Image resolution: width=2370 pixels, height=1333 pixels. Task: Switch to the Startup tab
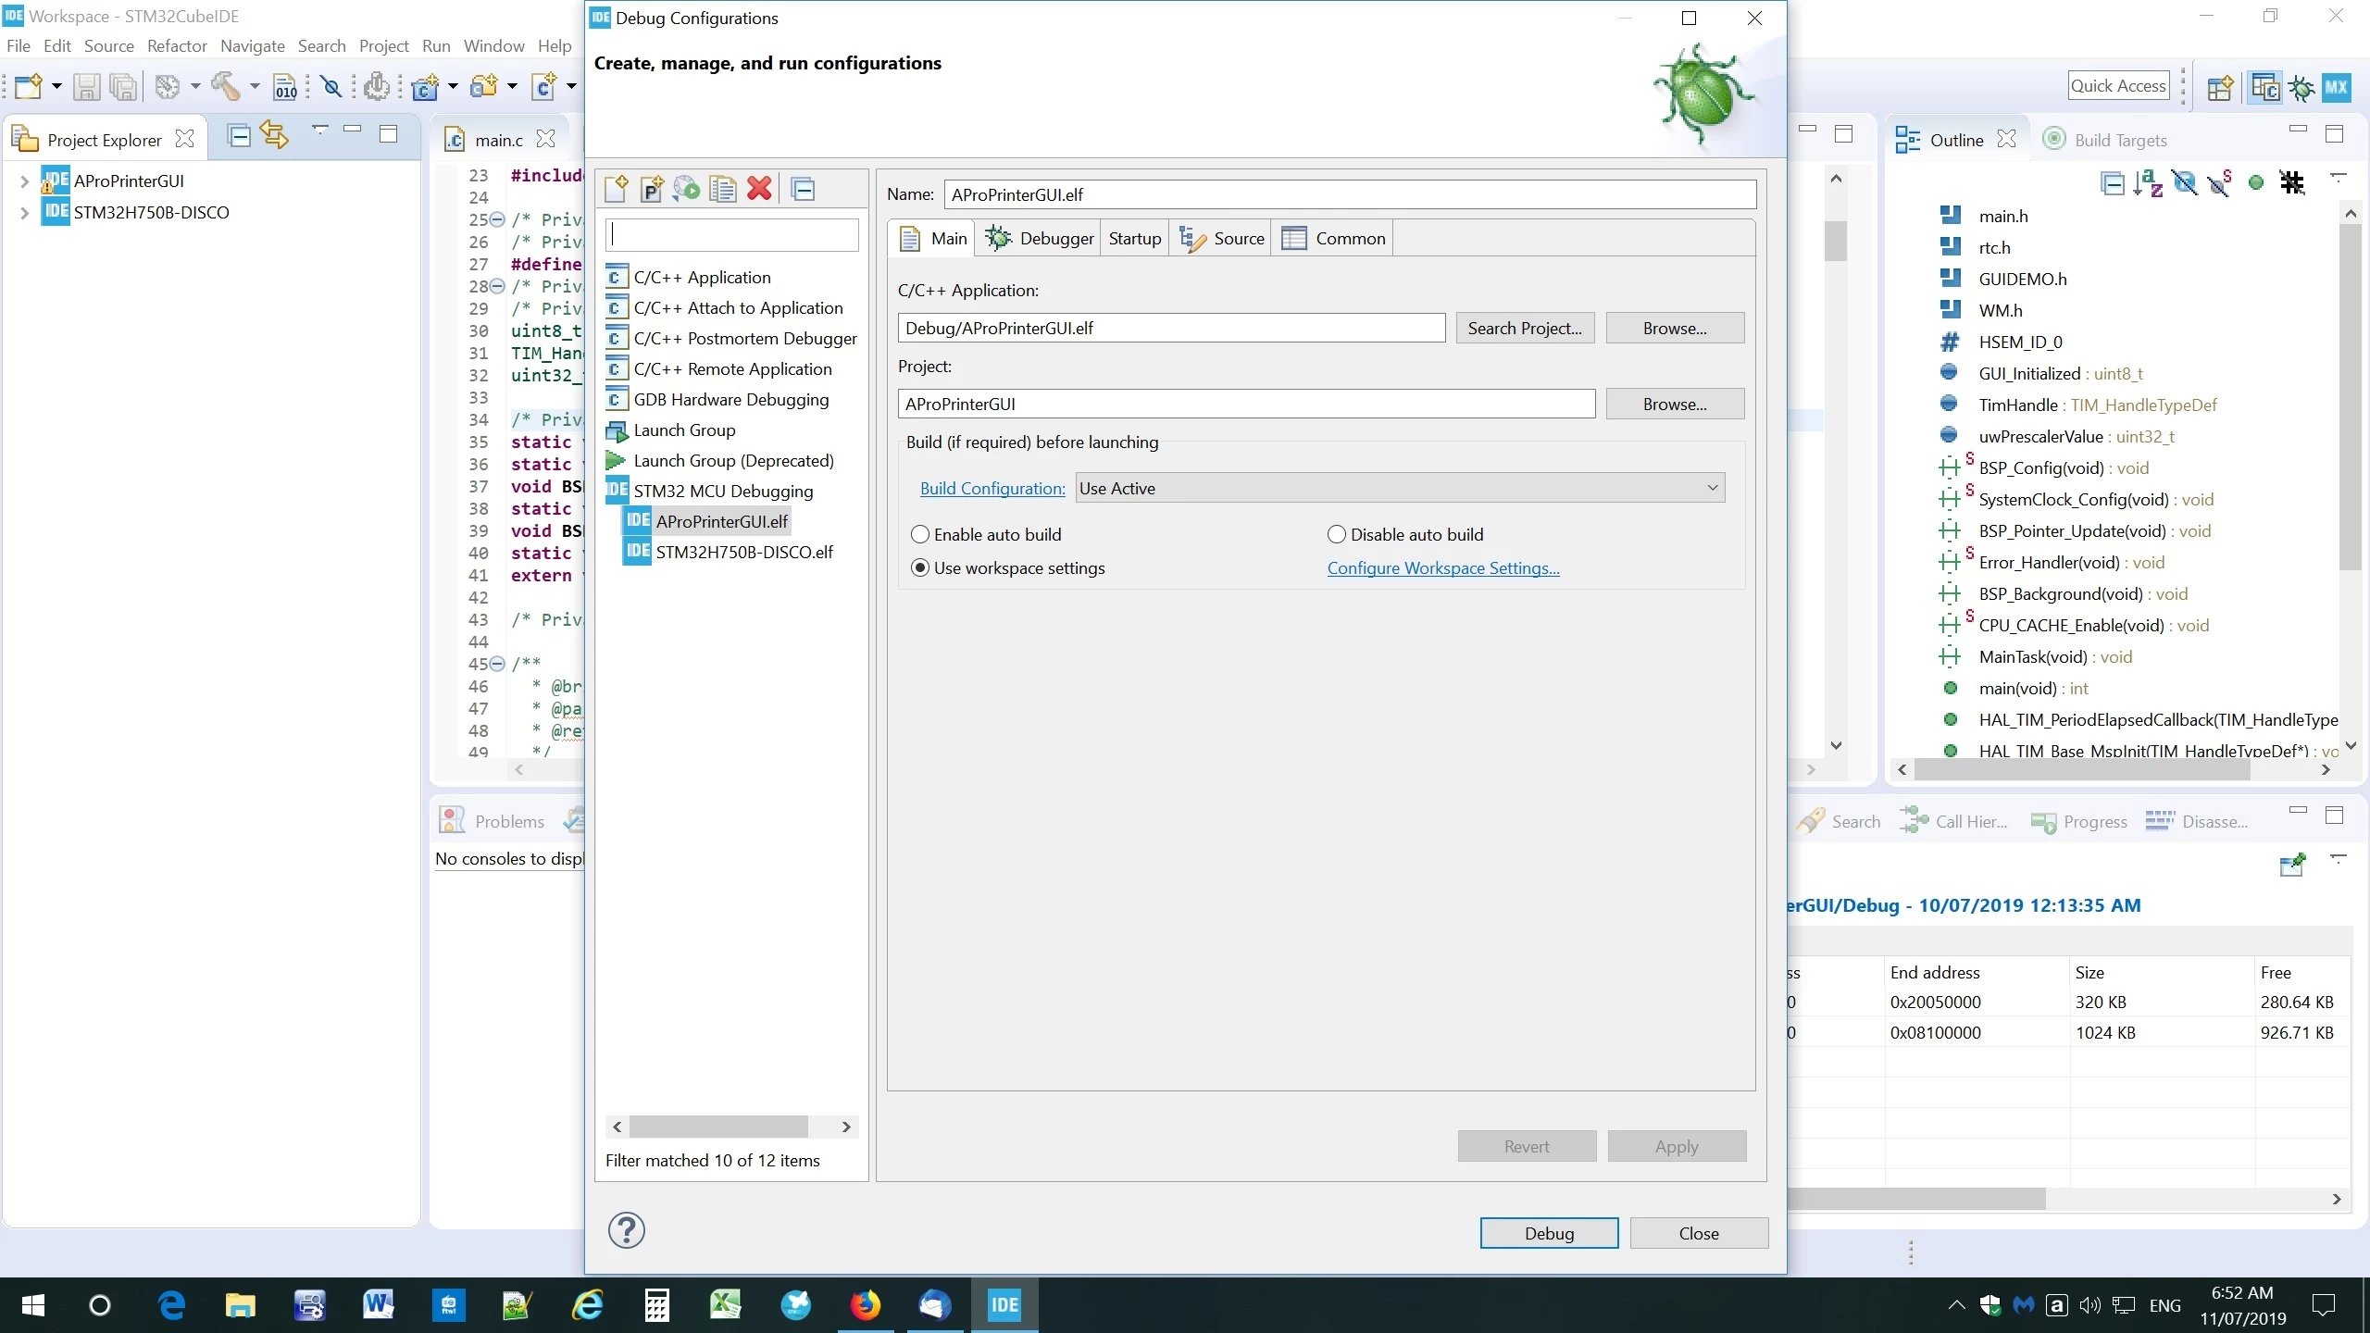[x=1134, y=238]
